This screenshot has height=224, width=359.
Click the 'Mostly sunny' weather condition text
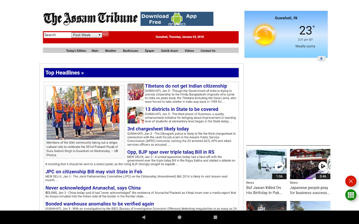tap(305, 46)
